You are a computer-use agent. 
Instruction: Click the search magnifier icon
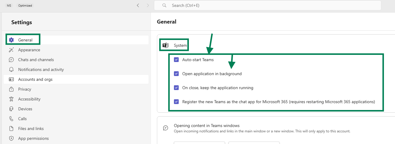click(164, 5)
